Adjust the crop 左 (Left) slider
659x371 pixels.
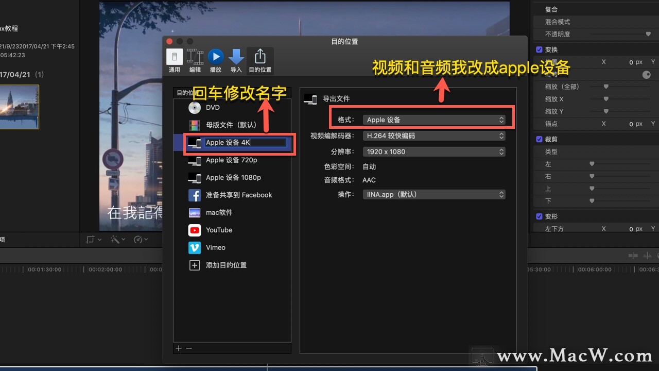(592, 164)
